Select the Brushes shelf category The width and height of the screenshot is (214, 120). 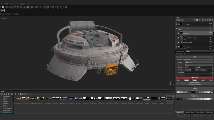5,102
